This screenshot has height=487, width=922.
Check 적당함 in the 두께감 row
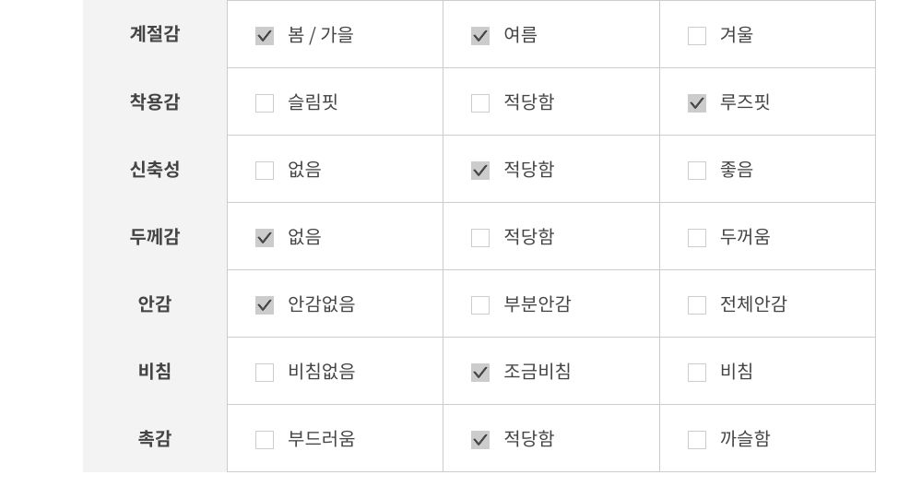(x=480, y=238)
